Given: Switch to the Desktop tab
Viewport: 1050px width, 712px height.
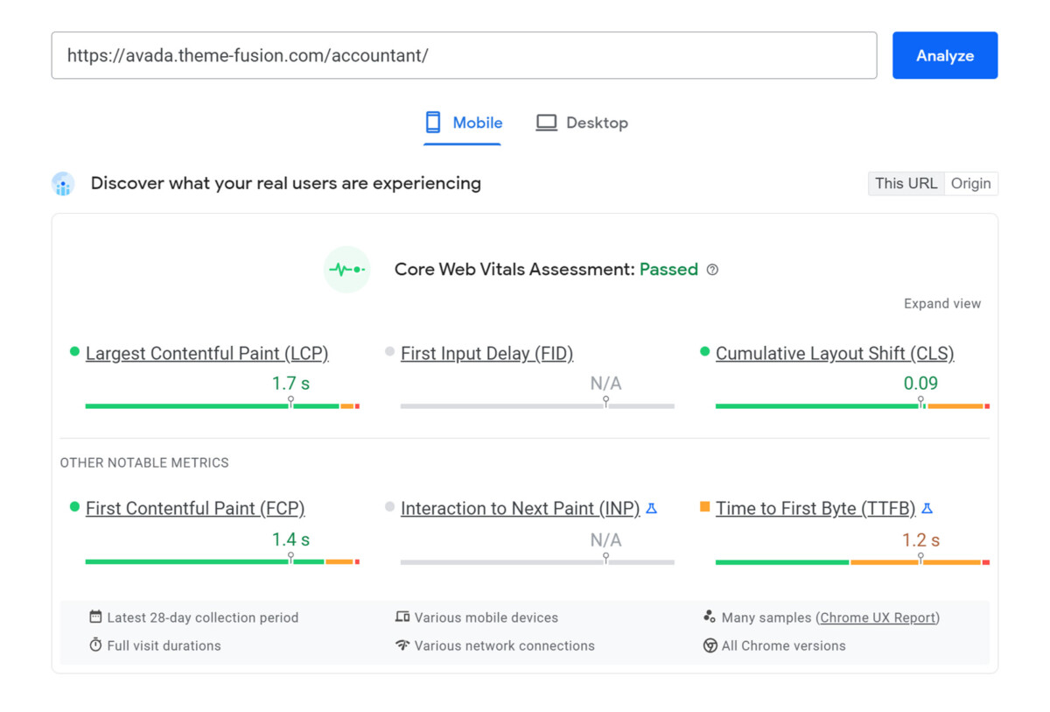Looking at the screenshot, I should point(581,123).
